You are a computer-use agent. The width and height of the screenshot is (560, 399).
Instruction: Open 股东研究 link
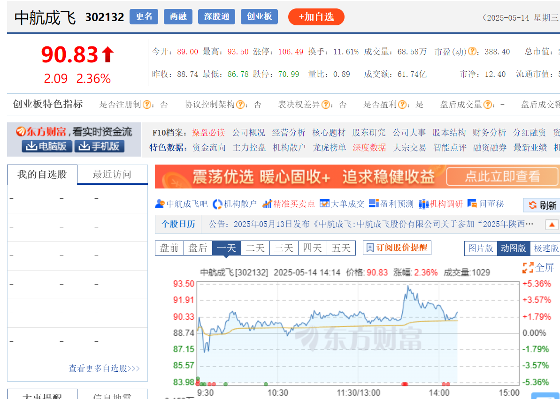(369, 133)
